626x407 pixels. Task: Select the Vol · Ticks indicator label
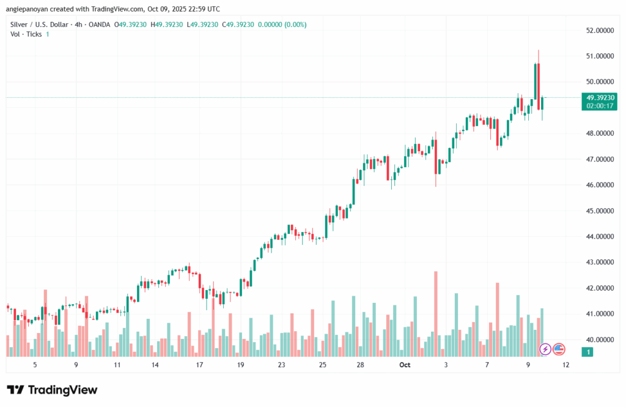click(26, 34)
